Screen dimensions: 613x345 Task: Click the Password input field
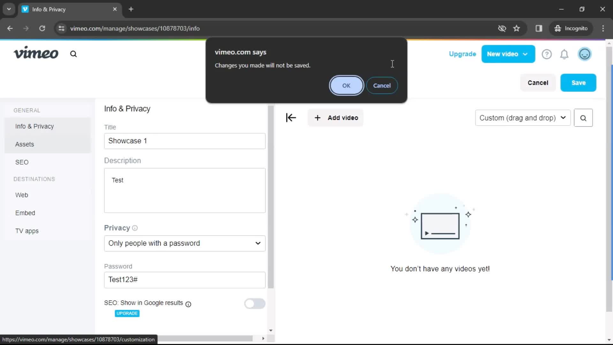(x=185, y=280)
